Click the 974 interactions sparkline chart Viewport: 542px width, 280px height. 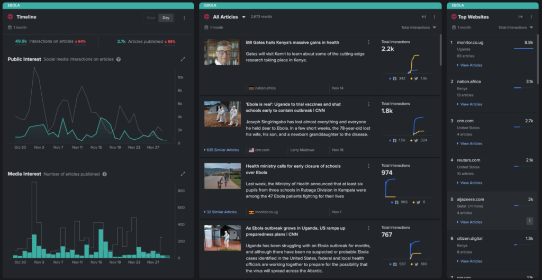[408, 188]
